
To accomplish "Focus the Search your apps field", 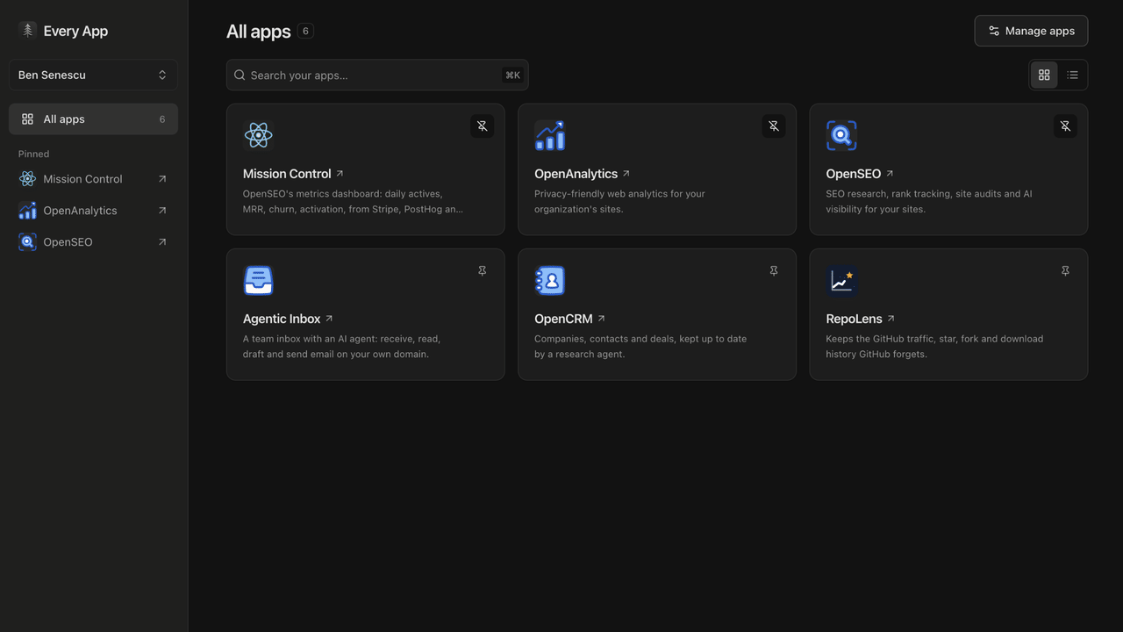I will [x=377, y=75].
